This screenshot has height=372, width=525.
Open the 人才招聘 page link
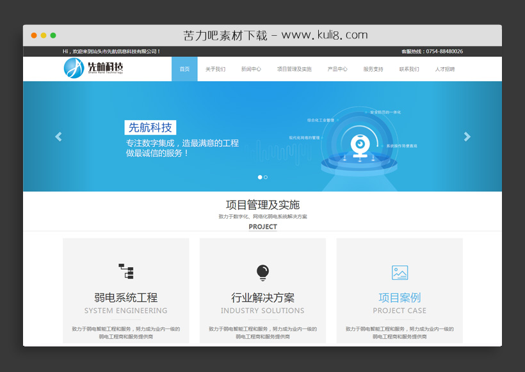(446, 68)
